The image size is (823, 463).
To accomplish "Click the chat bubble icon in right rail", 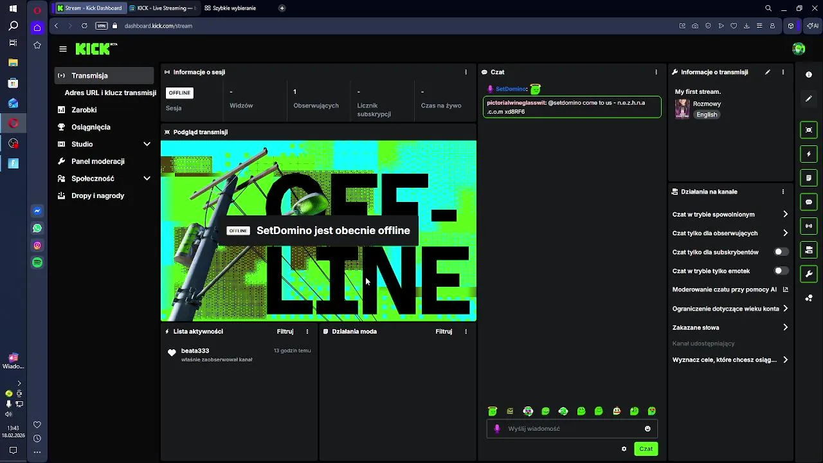I will point(809,202).
